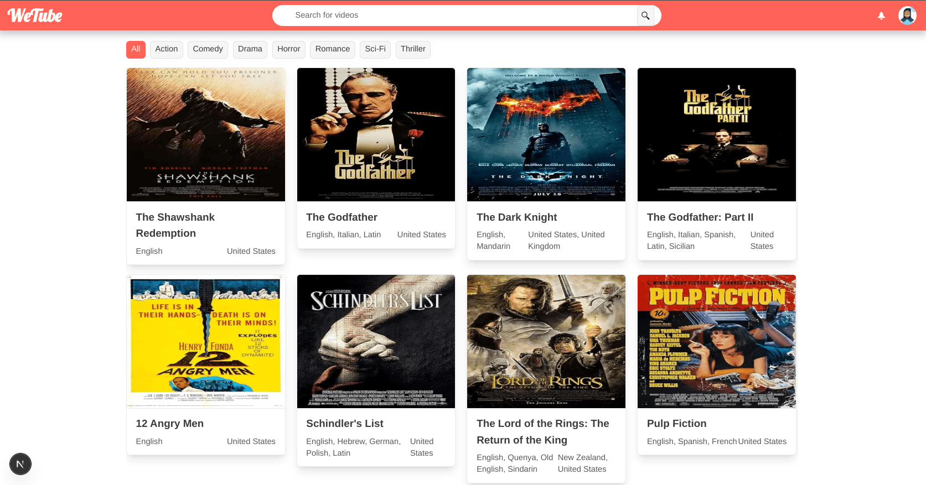The width and height of the screenshot is (926, 485).
Task: Click English under The Shawshank Redemption
Action: click(x=149, y=251)
